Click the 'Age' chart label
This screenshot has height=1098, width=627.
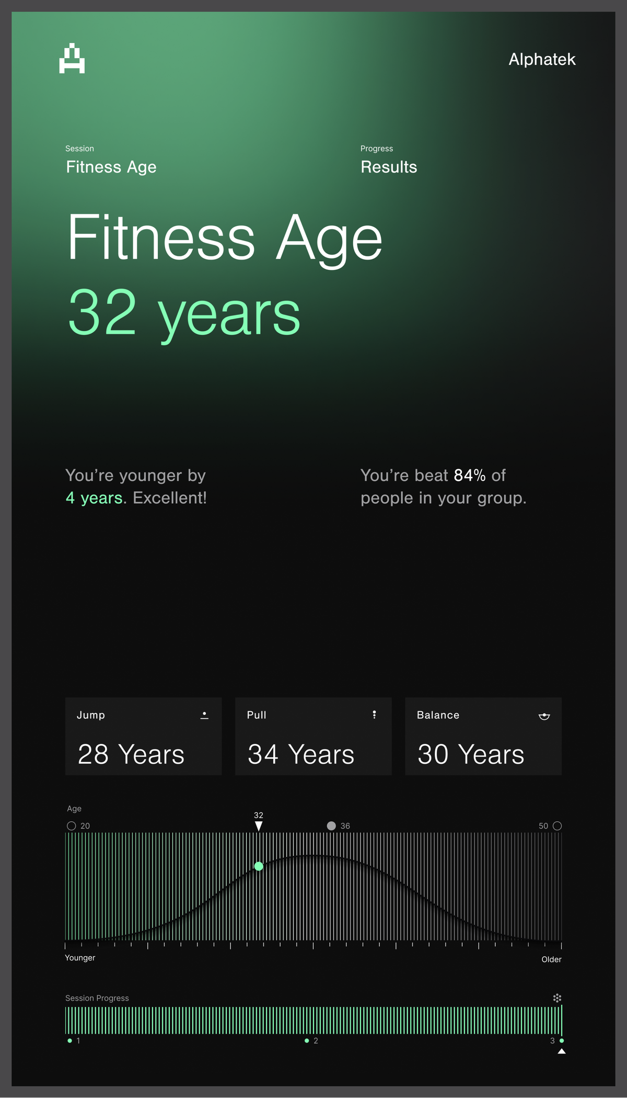(x=74, y=809)
